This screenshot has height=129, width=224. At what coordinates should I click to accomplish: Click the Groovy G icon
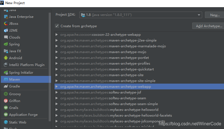(x=6, y=94)
